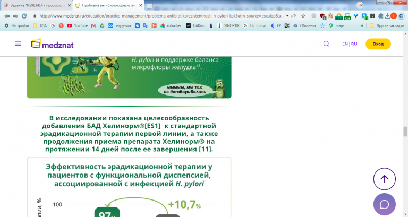Screen dimensions: 408x217
Task: Open the rutracker bookmark
Action: 171,25
